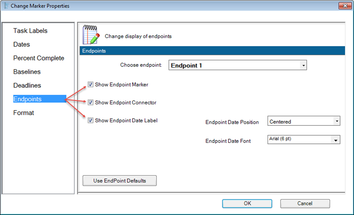This screenshot has width=354, height=215.
Task: Select Task Labels in the sidebar
Action: coord(30,31)
